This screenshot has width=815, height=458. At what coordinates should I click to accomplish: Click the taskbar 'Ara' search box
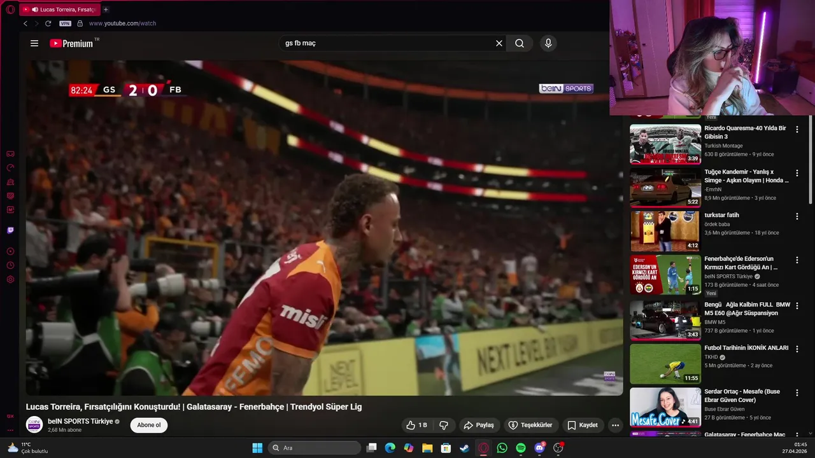tap(315, 448)
